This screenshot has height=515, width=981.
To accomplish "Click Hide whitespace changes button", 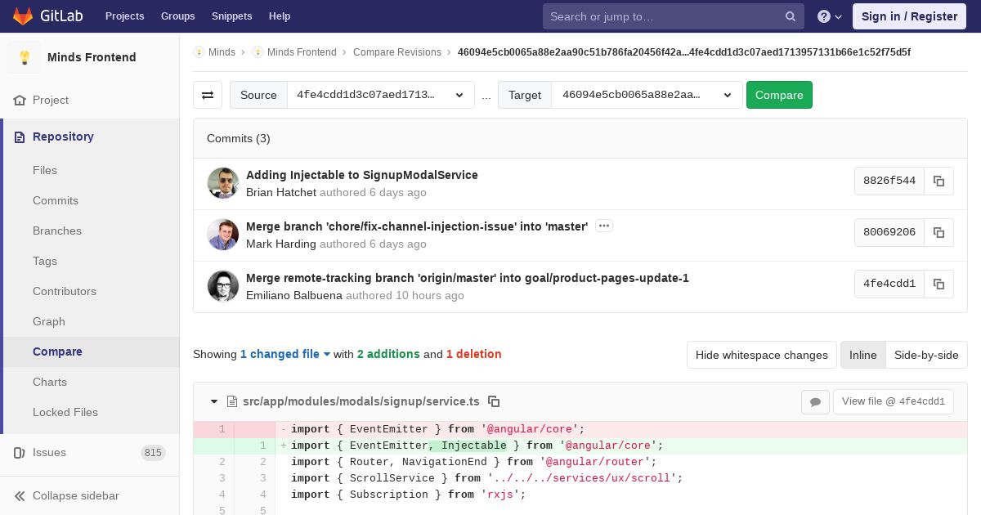I will pyautogui.click(x=762, y=355).
